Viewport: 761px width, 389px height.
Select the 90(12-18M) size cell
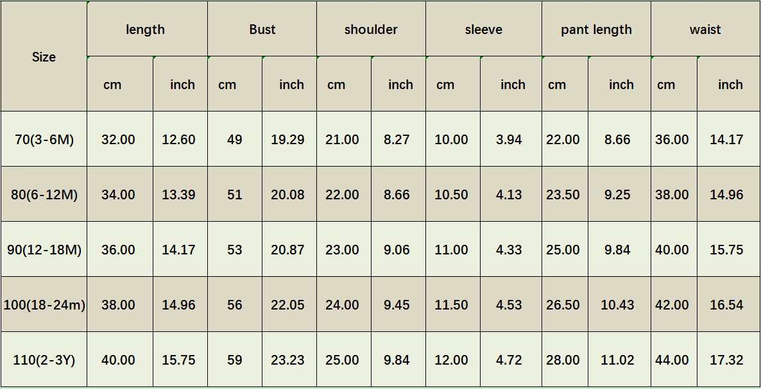[44, 249]
